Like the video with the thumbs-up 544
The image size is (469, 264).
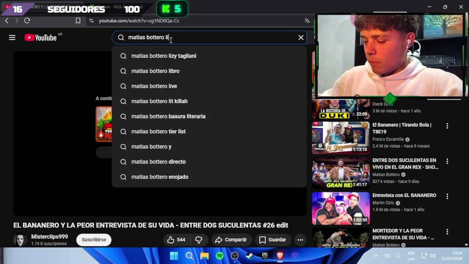177,240
